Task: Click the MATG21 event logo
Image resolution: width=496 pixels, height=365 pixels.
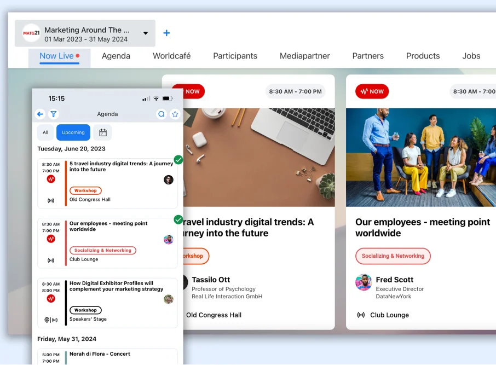Action: [x=31, y=33]
